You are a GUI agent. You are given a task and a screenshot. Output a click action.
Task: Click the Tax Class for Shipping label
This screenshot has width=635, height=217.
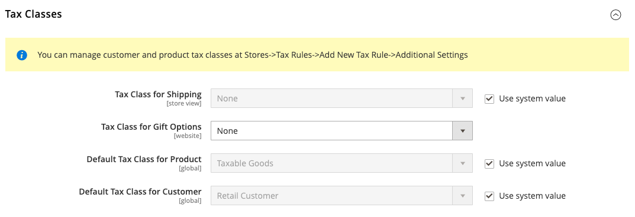[158, 94]
